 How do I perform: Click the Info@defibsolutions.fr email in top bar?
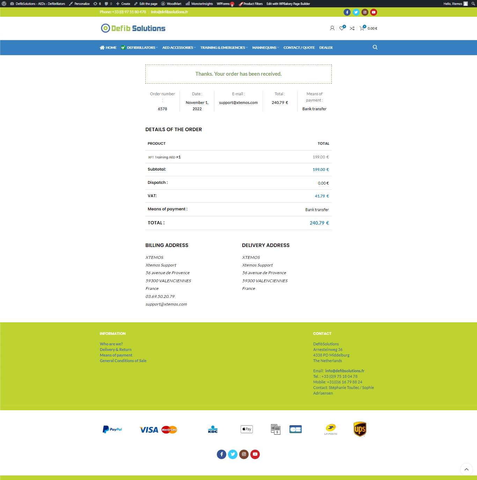169,12
